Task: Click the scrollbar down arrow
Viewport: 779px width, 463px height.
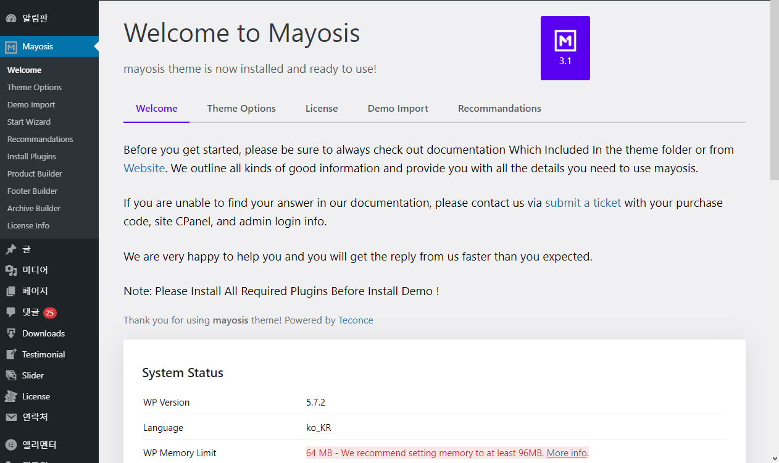Action: 774,457
